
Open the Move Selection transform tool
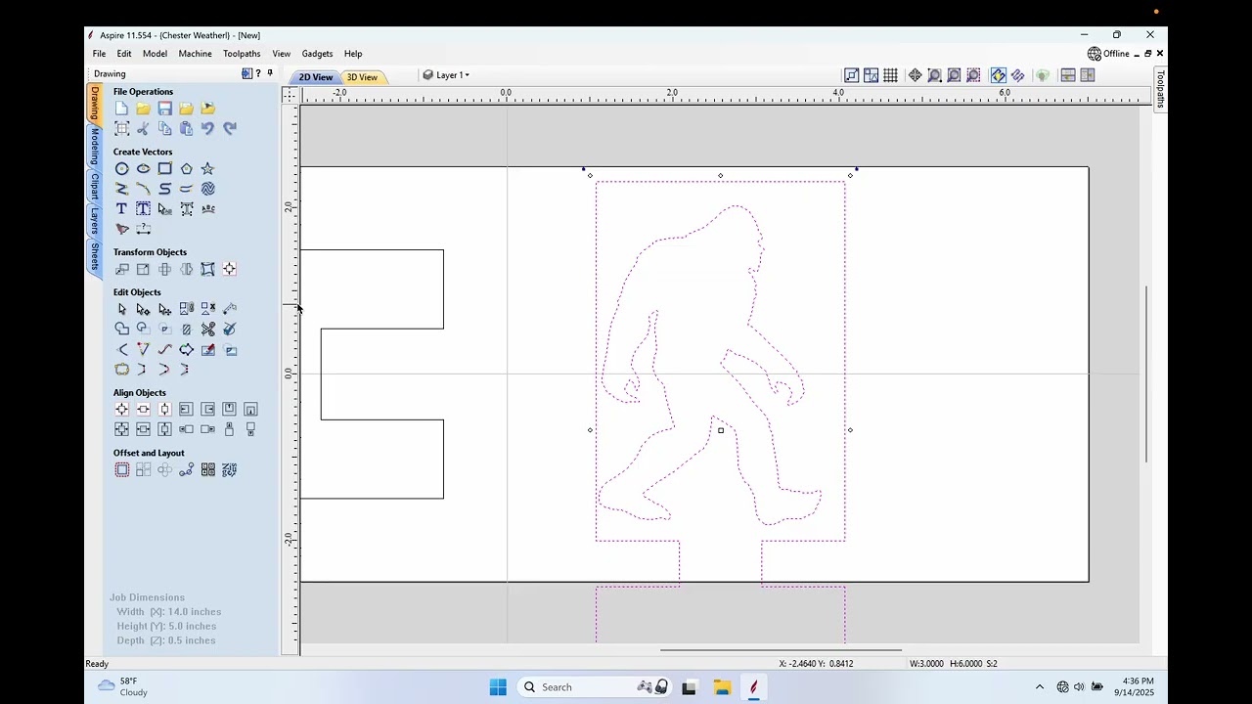pyautogui.click(x=121, y=270)
